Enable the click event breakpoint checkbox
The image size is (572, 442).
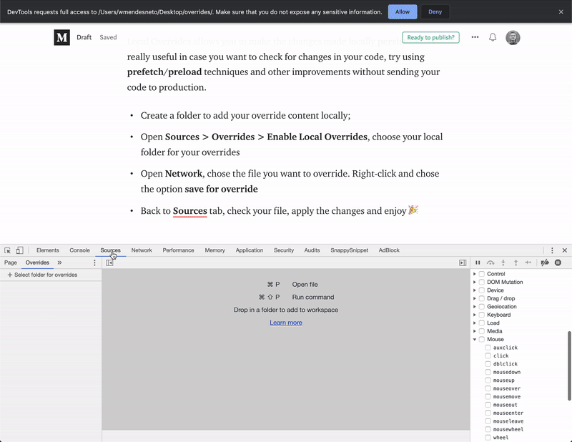pos(488,355)
